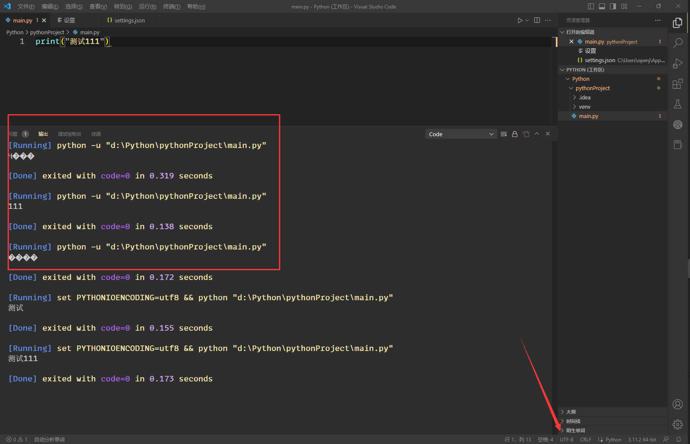690x444 pixels.
Task: Customize layout icon in title bar
Action: pyautogui.click(x=624, y=6)
